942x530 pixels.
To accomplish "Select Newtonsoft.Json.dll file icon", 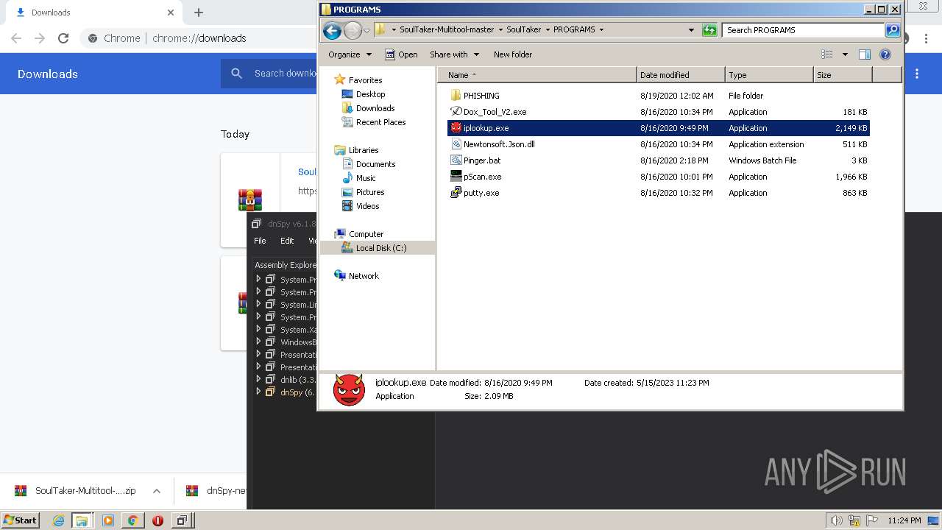I will point(456,144).
